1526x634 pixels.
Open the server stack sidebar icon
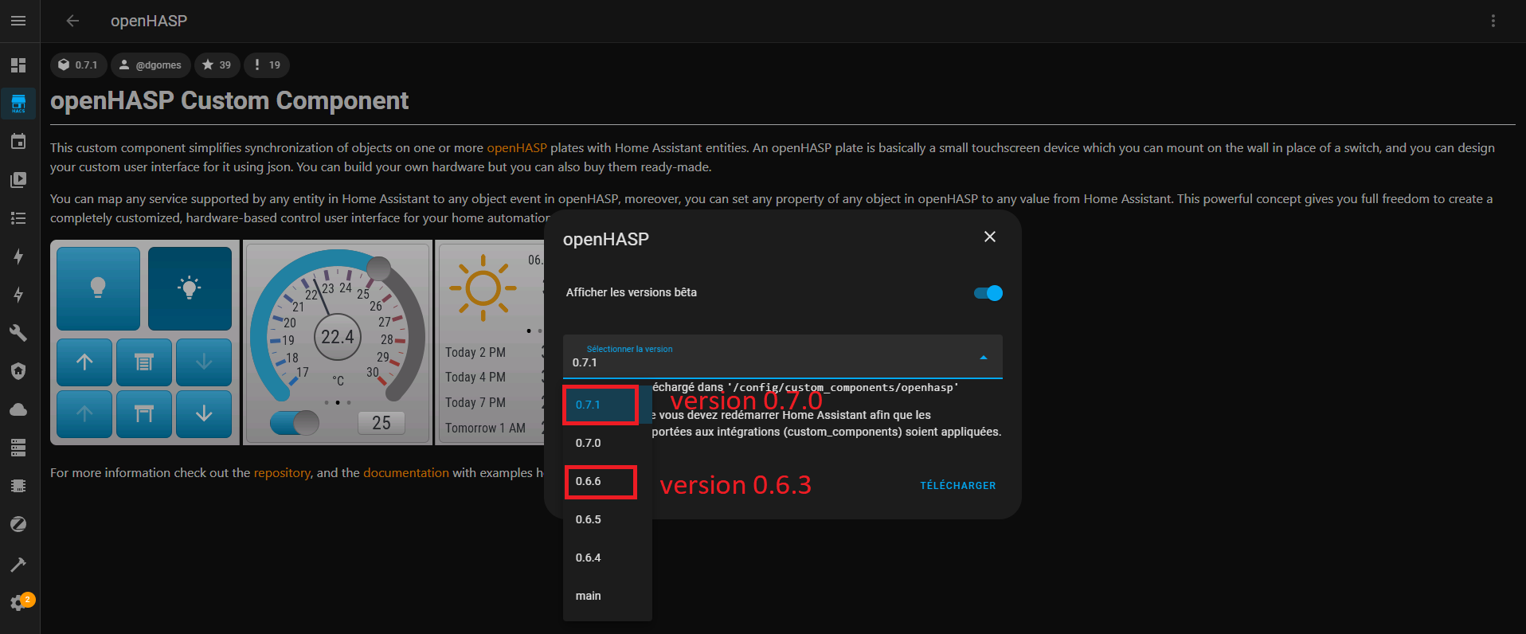[x=18, y=448]
